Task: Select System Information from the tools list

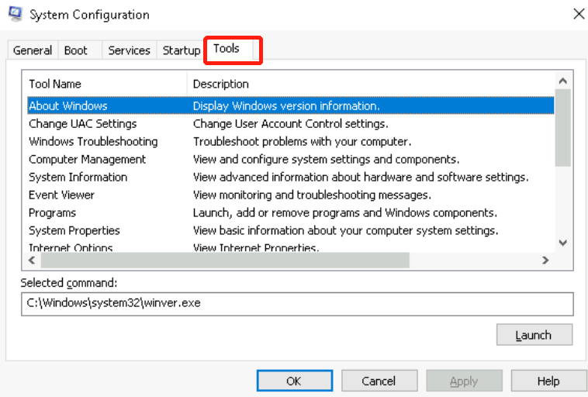Action: click(x=78, y=177)
